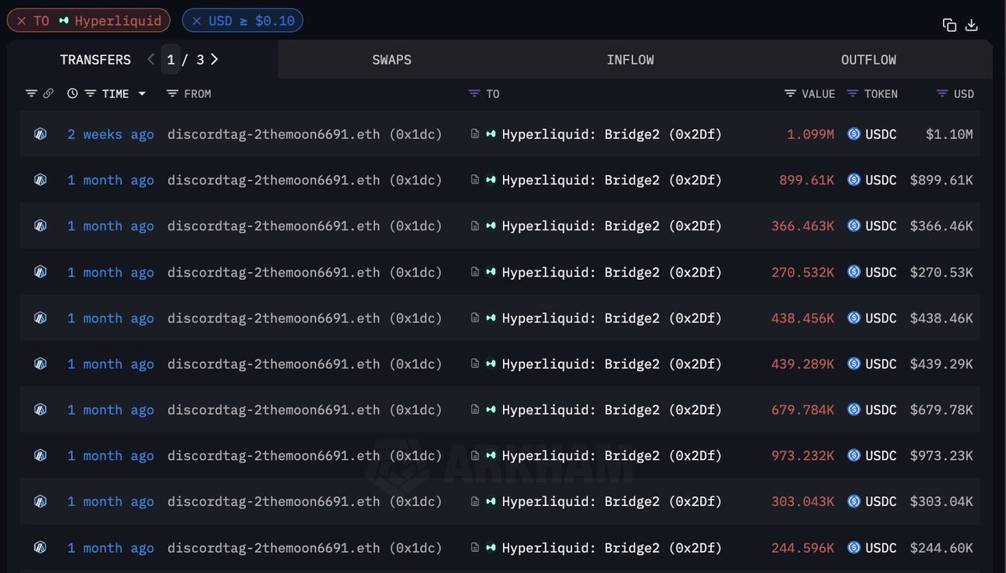The height and width of the screenshot is (573, 1006).
Task: Go to previous transfers page arrow
Action: point(151,59)
